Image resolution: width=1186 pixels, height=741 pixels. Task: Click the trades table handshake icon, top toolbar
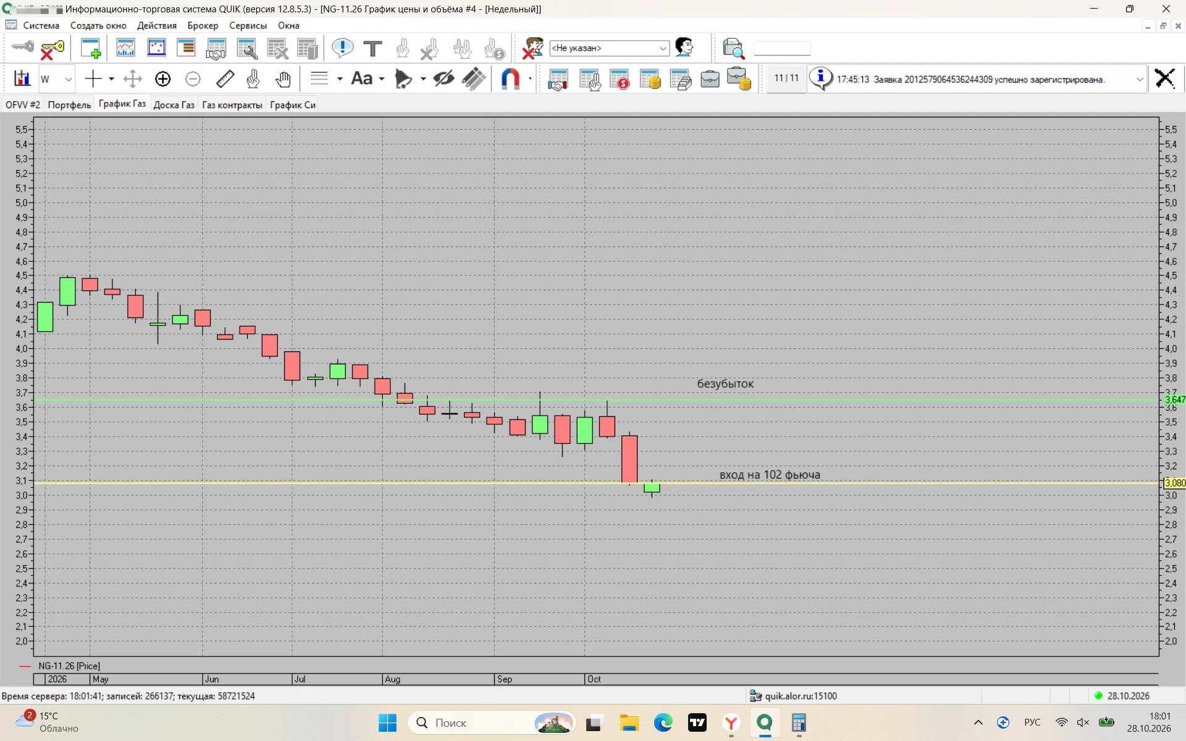coord(216,49)
